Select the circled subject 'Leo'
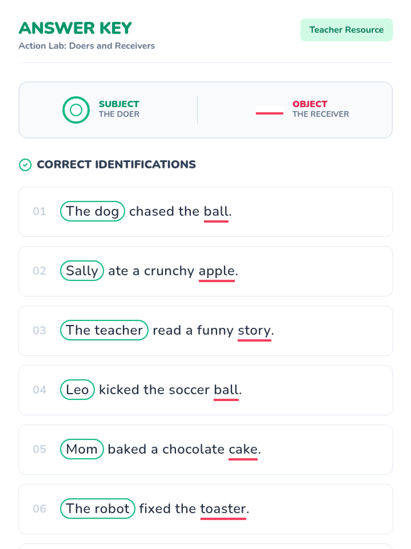 tap(77, 389)
